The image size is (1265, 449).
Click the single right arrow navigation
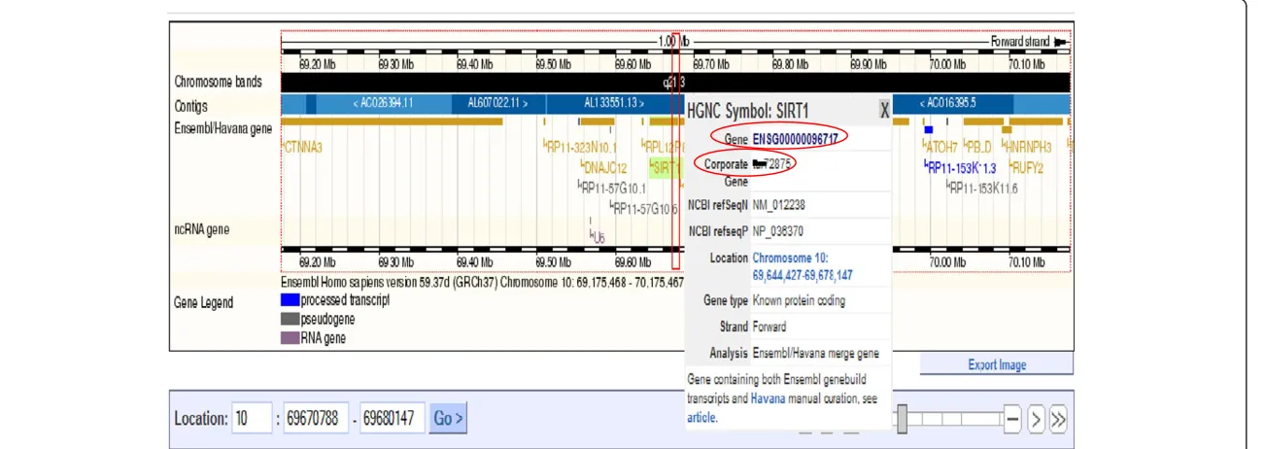click(1037, 420)
